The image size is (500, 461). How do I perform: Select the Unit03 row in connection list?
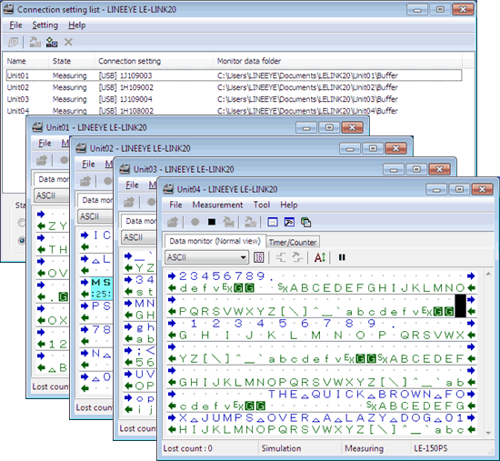(234, 99)
